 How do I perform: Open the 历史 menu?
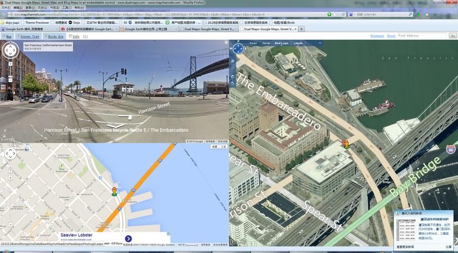(x=42, y=8)
